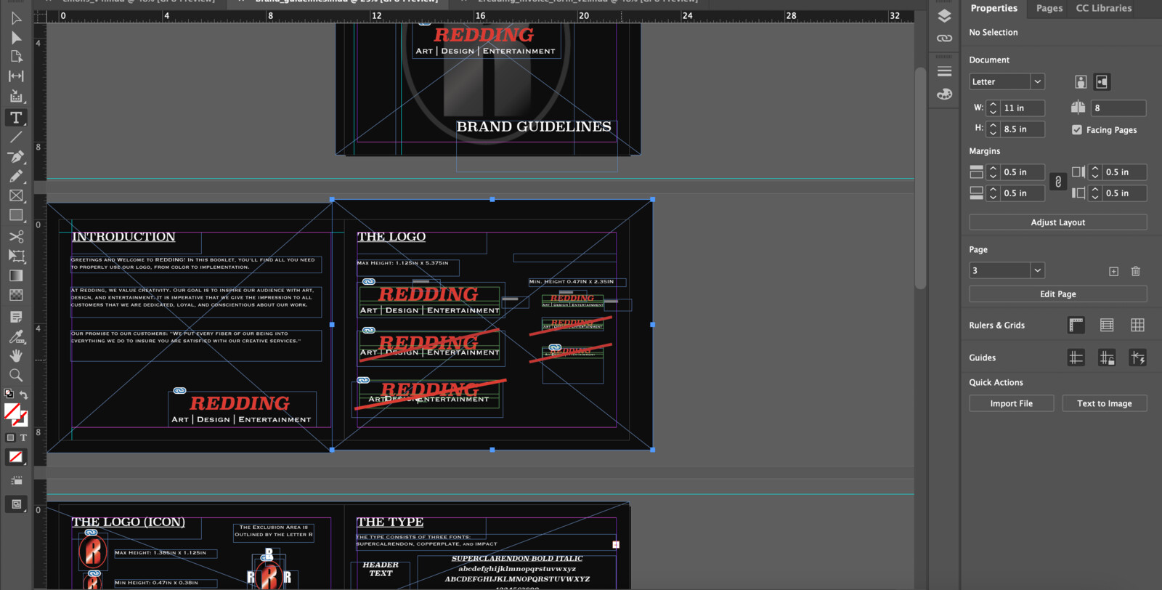Image resolution: width=1162 pixels, height=590 pixels.
Task: Toggle Show Baseline Grid button
Action: 1107,325
